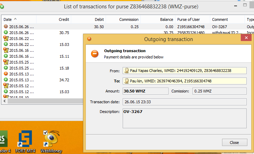The height and width of the screenshot is (154, 254).
Task: Select the outgoing icon of the 30.50 debit row
Action: coord(6,26)
